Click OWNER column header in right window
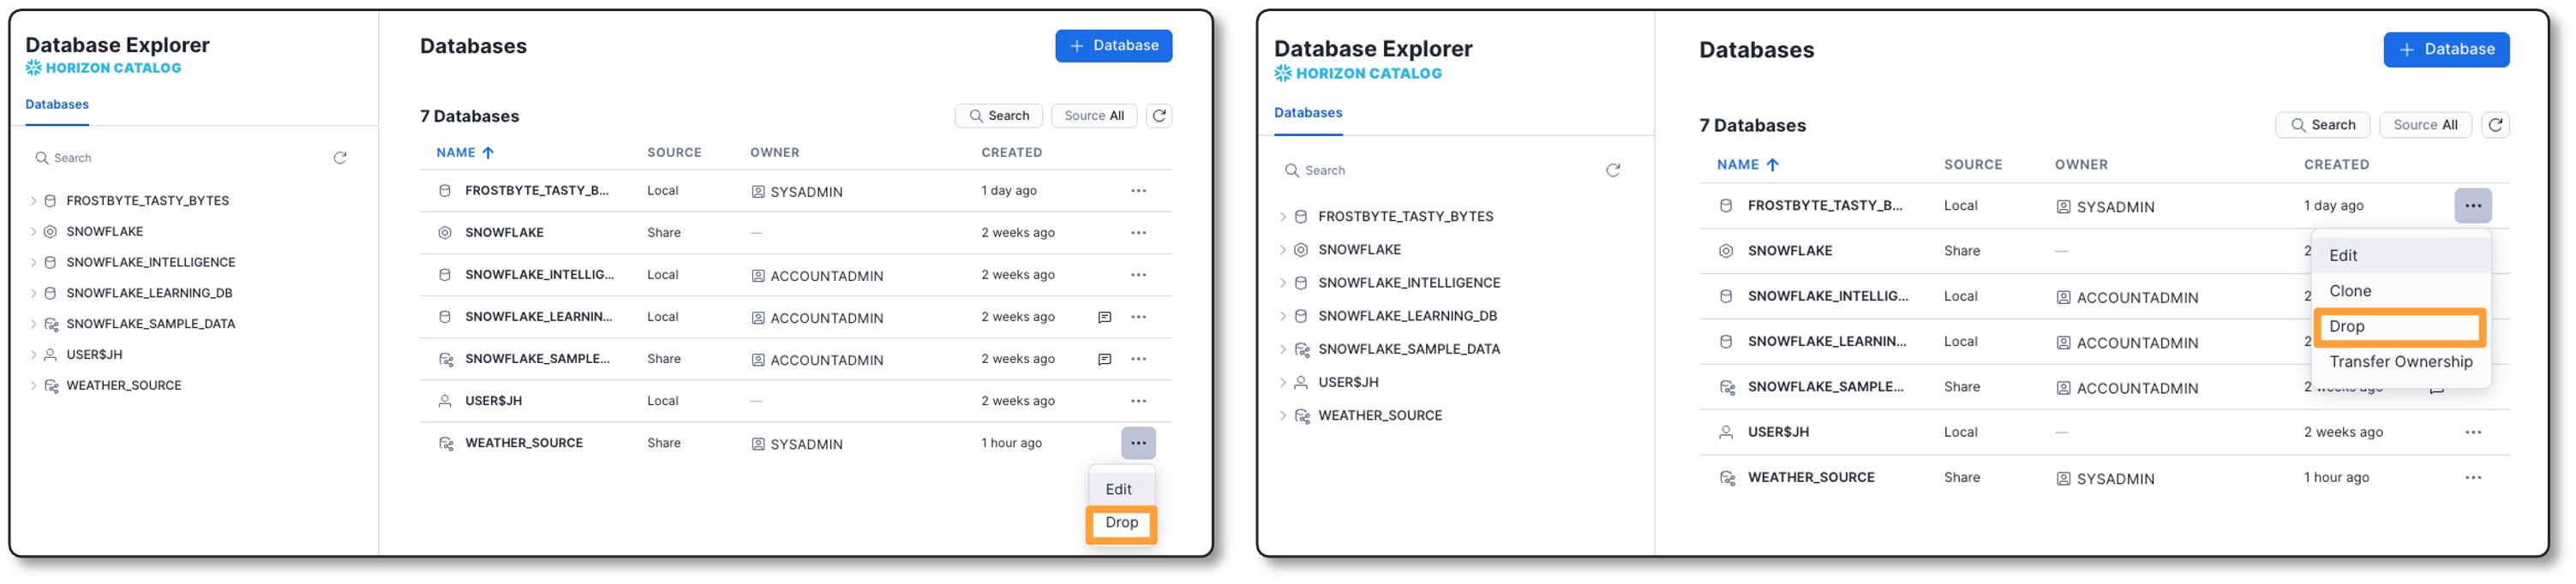The image size is (2576, 584). (2081, 165)
